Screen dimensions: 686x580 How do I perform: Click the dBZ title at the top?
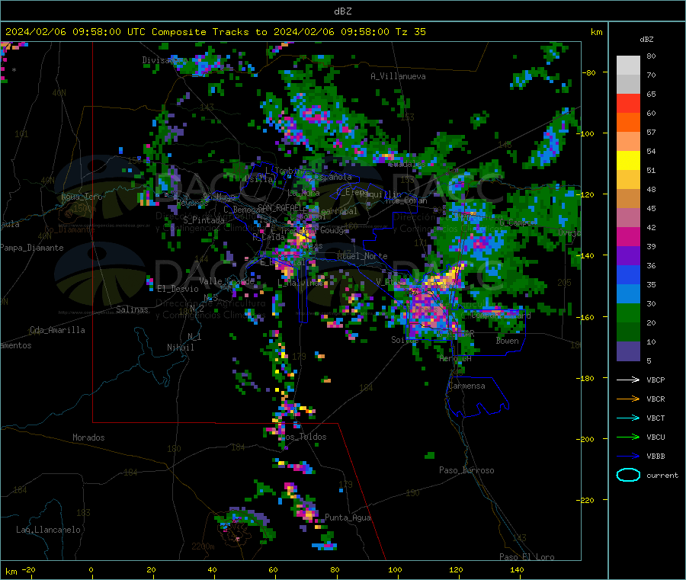(342, 11)
